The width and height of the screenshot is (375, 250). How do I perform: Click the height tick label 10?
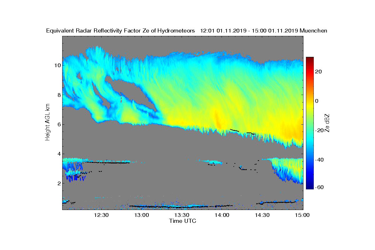click(x=57, y=65)
